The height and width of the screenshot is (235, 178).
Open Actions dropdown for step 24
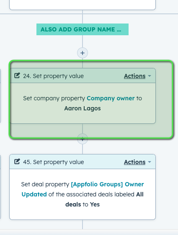pyautogui.click(x=134, y=76)
